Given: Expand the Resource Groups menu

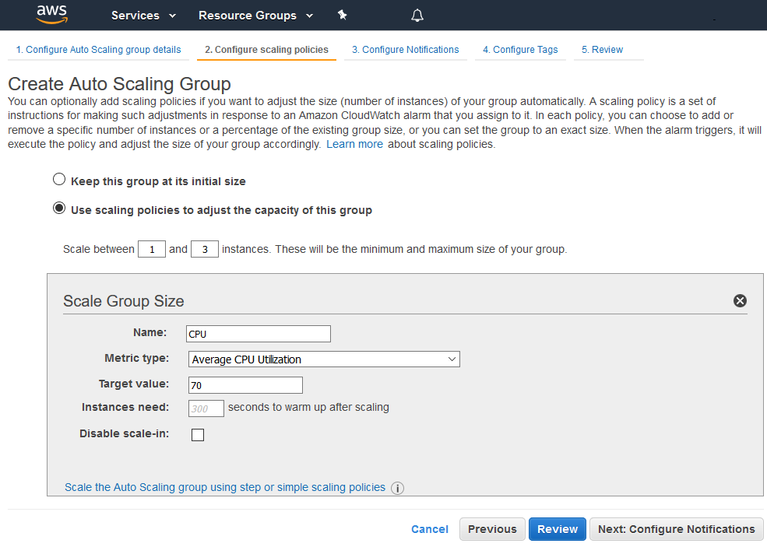Looking at the screenshot, I should (x=255, y=16).
